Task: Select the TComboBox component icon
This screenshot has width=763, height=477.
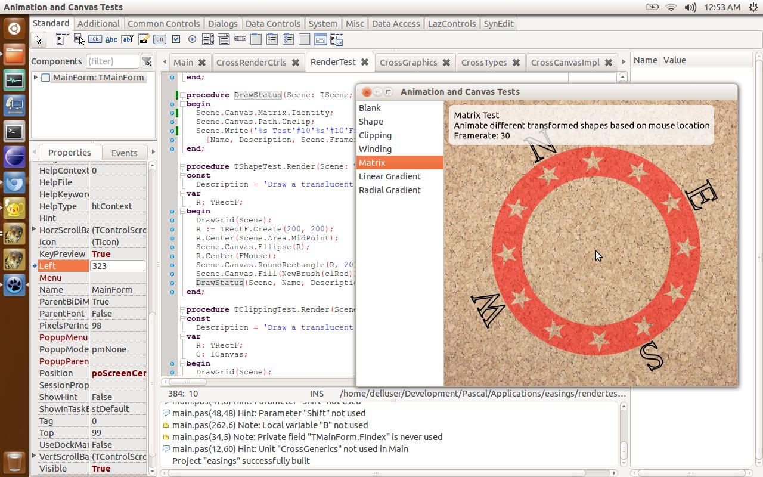Action: [x=224, y=40]
